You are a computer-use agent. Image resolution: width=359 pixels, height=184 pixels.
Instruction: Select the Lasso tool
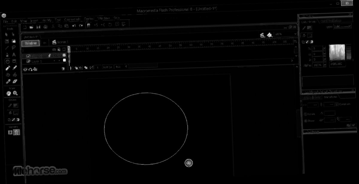(x=14, y=48)
